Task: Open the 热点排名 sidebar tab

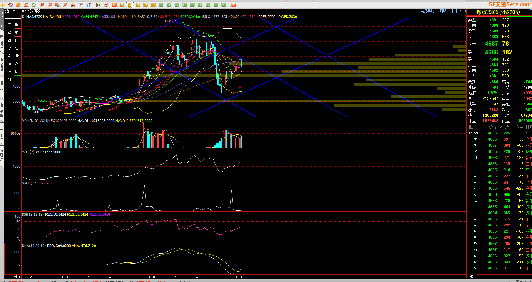Action: coord(2,133)
